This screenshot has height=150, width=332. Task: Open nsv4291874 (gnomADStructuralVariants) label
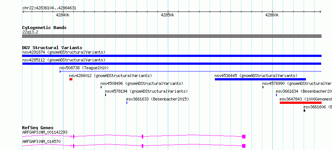(64, 52)
